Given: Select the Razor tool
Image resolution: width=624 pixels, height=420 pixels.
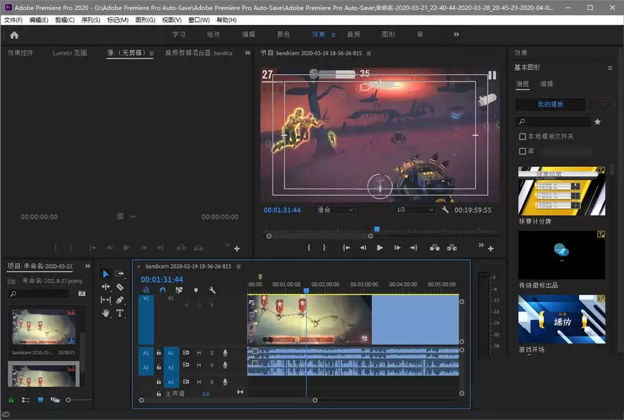Looking at the screenshot, I should pyautogui.click(x=120, y=287).
